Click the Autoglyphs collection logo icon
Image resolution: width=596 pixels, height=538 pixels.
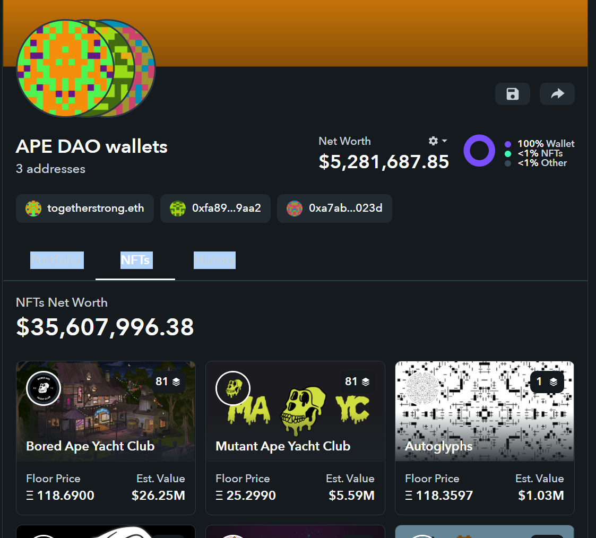pyautogui.click(x=422, y=388)
